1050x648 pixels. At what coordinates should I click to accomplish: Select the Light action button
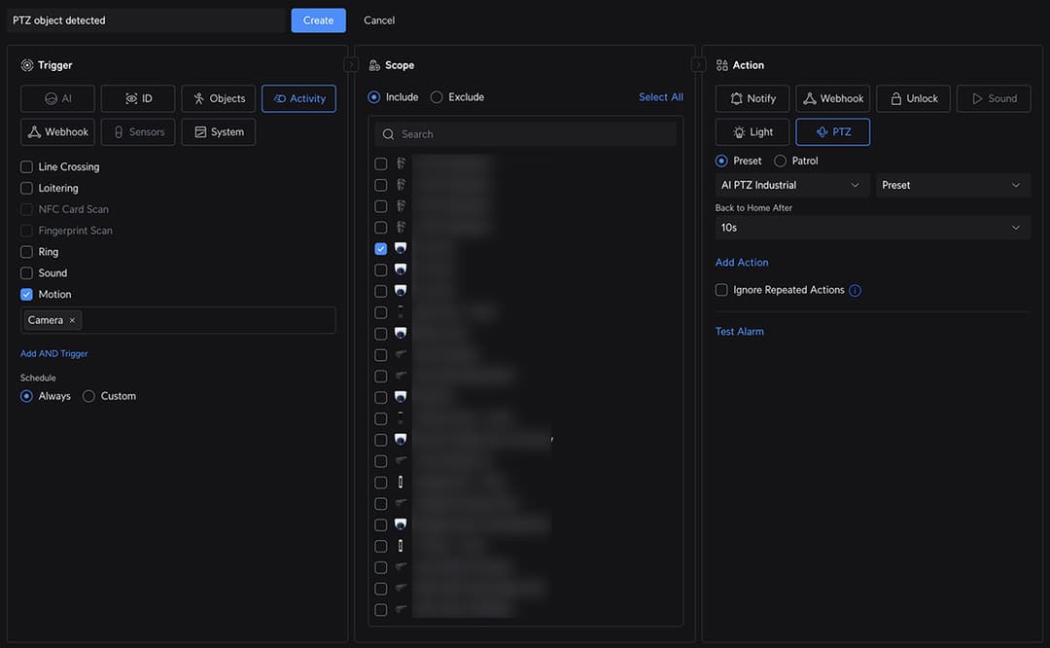pyautogui.click(x=752, y=132)
